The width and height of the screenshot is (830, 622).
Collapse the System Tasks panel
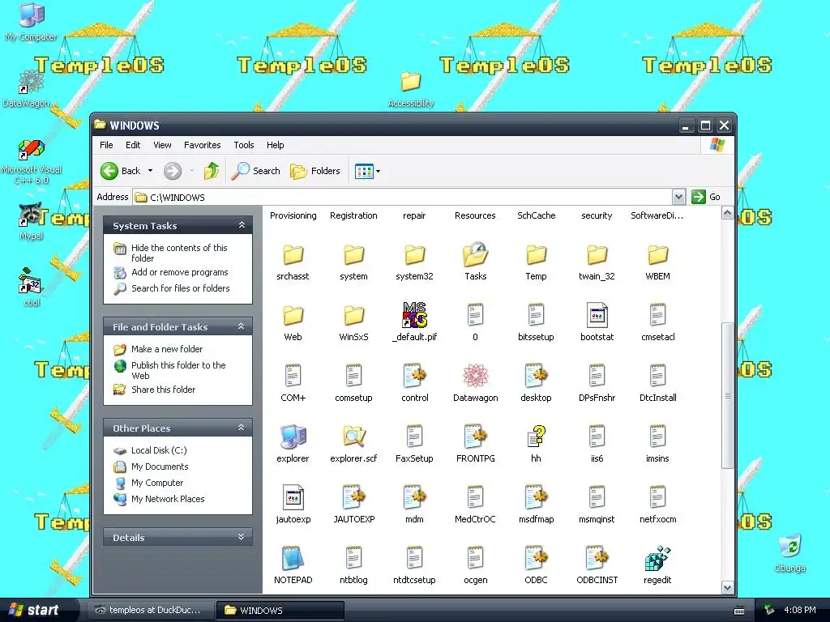pos(242,225)
